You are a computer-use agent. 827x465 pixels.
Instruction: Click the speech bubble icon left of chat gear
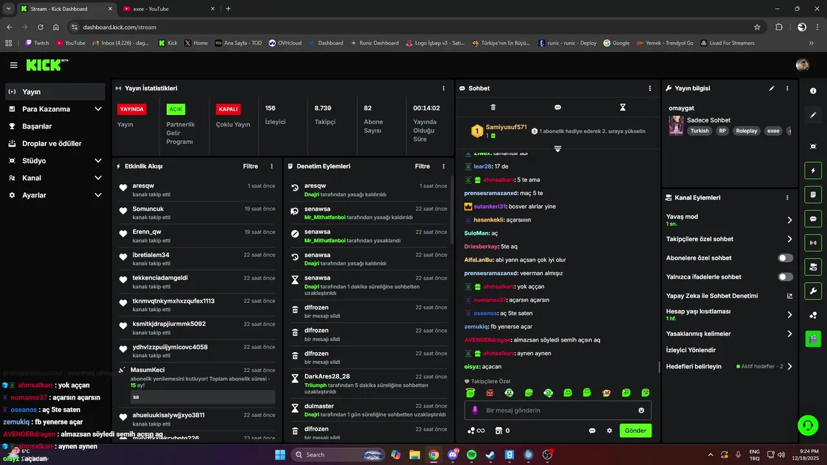592,431
